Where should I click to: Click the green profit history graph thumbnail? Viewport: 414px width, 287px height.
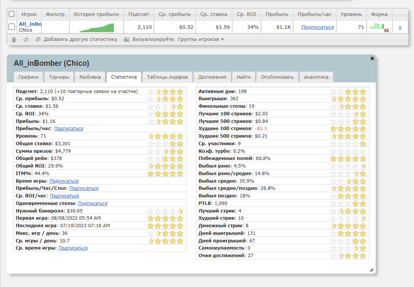pos(96,28)
